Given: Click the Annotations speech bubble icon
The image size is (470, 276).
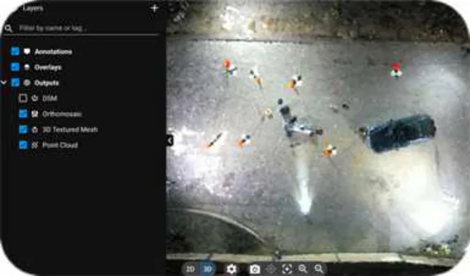Looking at the screenshot, I should click(x=27, y=51).
